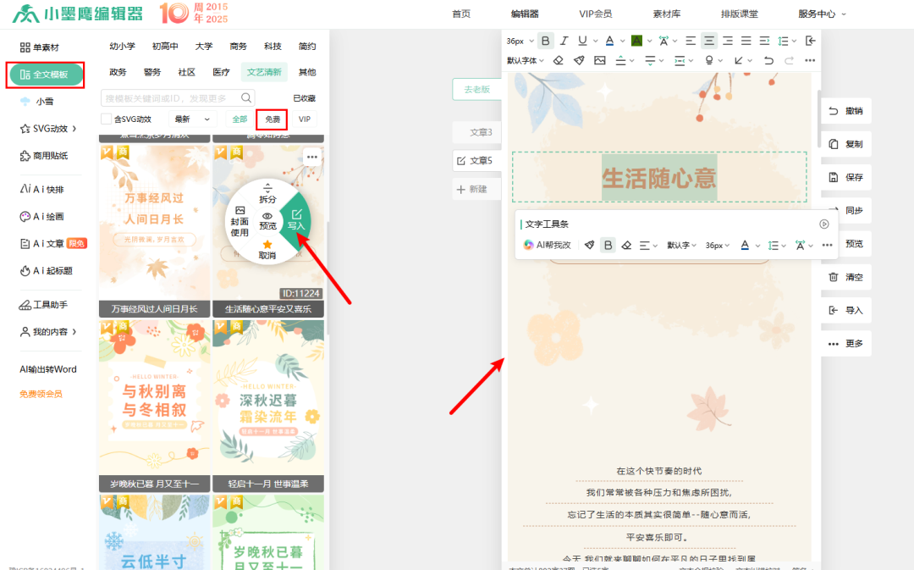914x570 pixels.
Task: Enable the 含SVG动效 checkbox
Action: tap(107, 119)
